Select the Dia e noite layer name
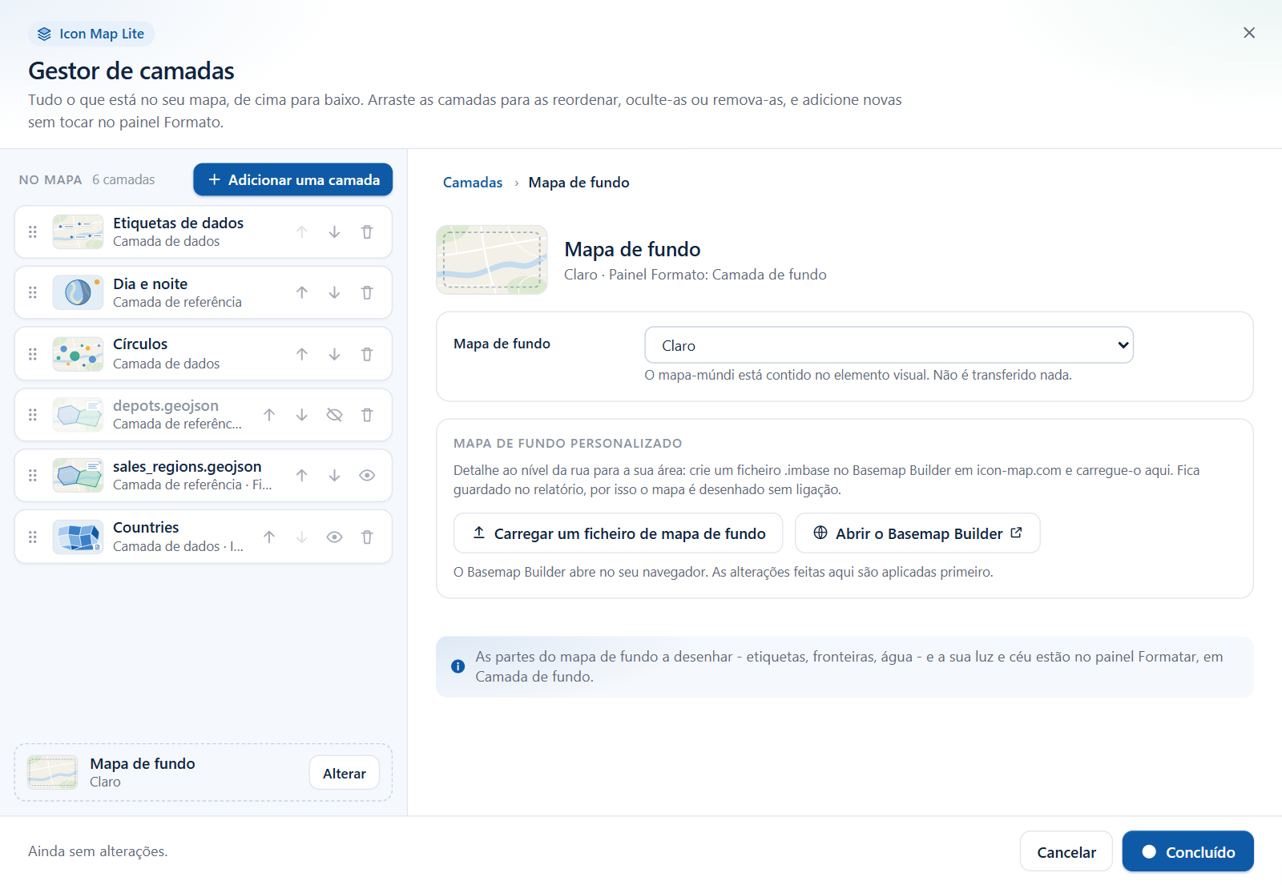 click(151, 284)
